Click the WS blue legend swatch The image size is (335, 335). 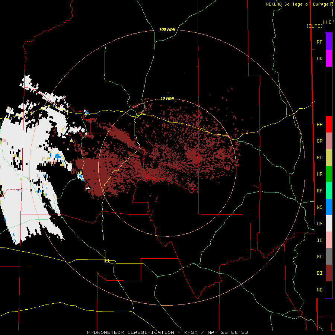(x=329, y=207)
